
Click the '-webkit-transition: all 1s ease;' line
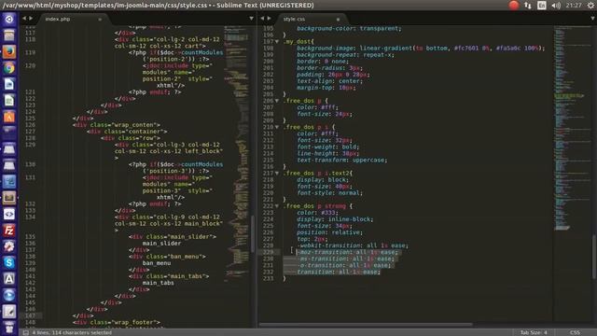[x=353, y=245]
